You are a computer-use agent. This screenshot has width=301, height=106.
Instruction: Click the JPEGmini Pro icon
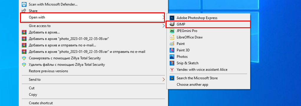coord(172,31)
